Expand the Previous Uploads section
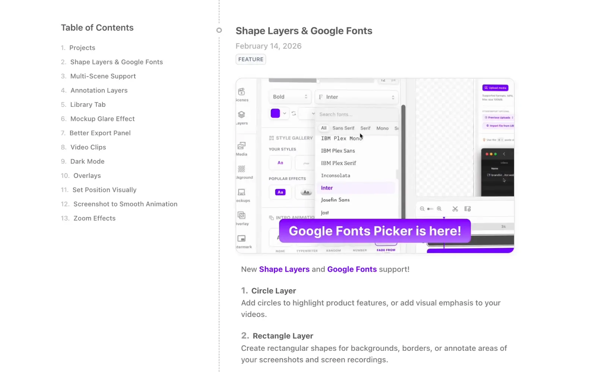 click(x=498, y=117)
